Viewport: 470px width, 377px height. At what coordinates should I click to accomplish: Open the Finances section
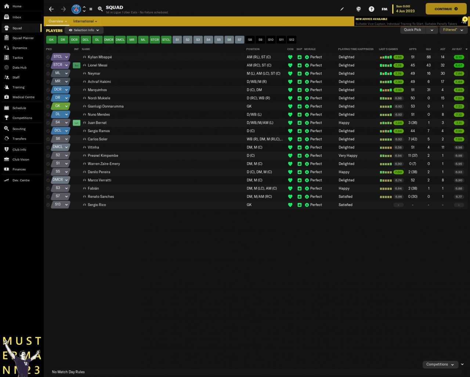(19, 169)
